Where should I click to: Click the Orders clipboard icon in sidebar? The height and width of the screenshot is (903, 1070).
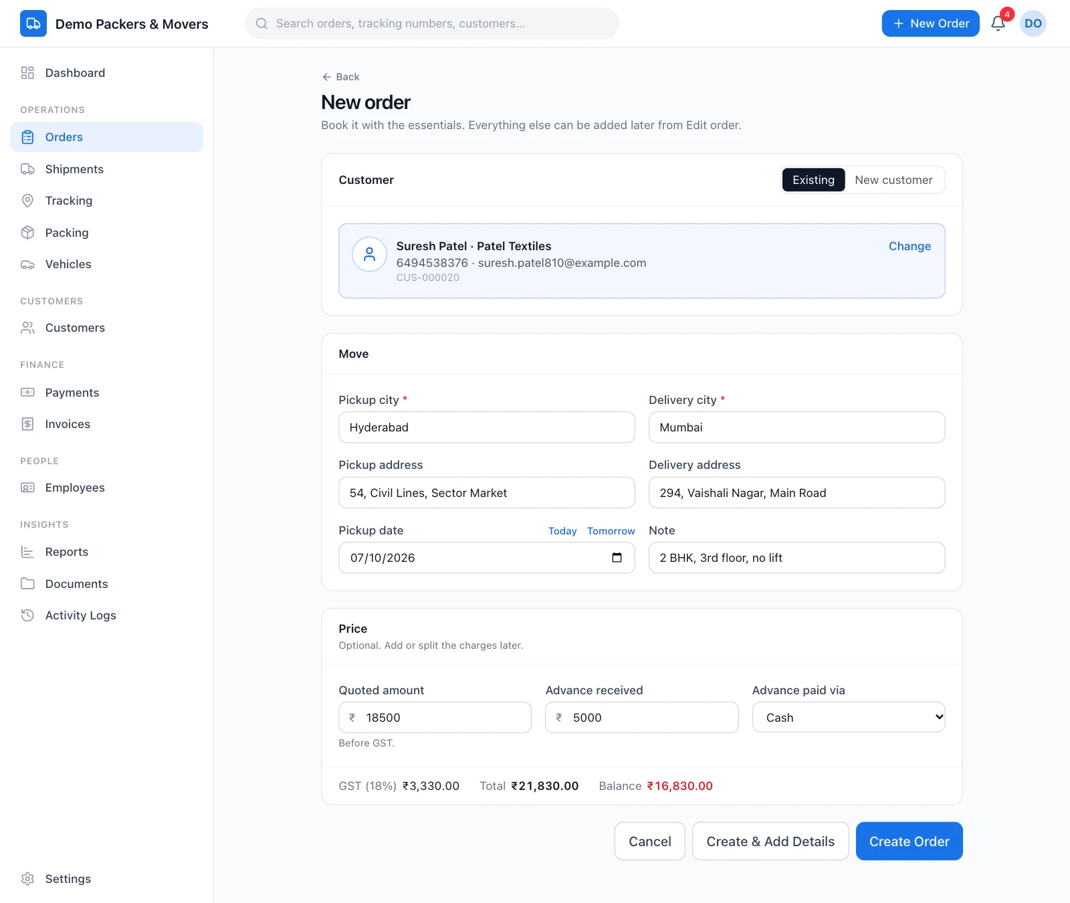tap(27, 137)
